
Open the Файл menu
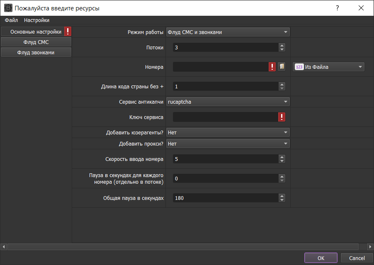click(11, 20)
